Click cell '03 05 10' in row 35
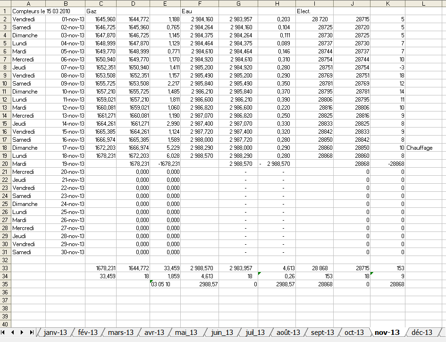Screen dimensions: 446x342 pos(165,284)
